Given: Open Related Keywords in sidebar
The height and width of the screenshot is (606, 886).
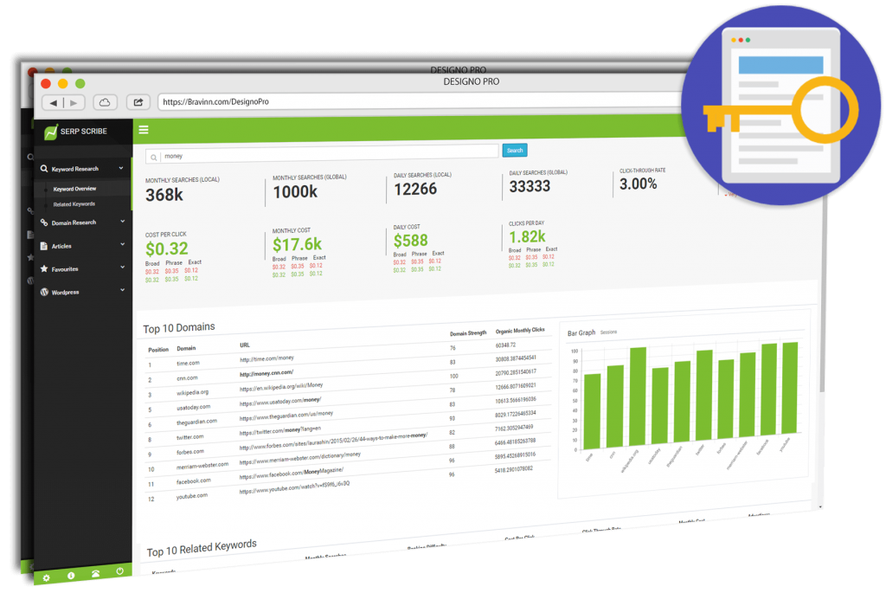Looking at the screenshot, I should 74,204.
